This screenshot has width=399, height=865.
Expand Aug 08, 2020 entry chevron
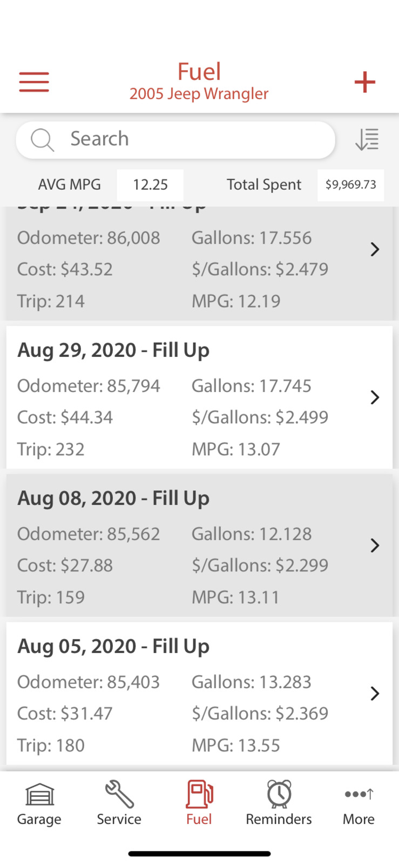375,545
